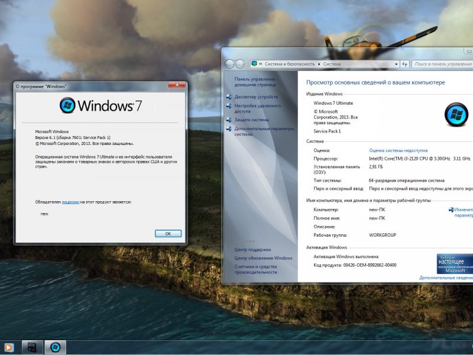Open Windows Media Player from the taskbar
The width and height of the screenshot is (473, 355).
8,348
